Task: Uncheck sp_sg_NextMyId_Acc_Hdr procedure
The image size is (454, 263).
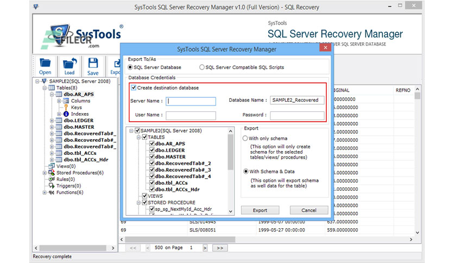Action: [152, 209]
